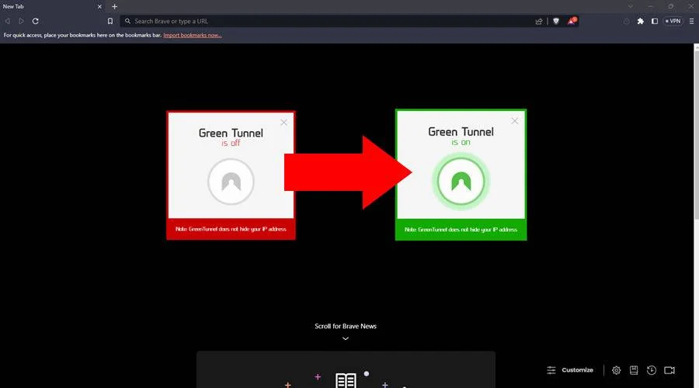Viewport: 699px width, 388px height.
Task: Open History clock icon at bottom right
Action: (652, 370)
